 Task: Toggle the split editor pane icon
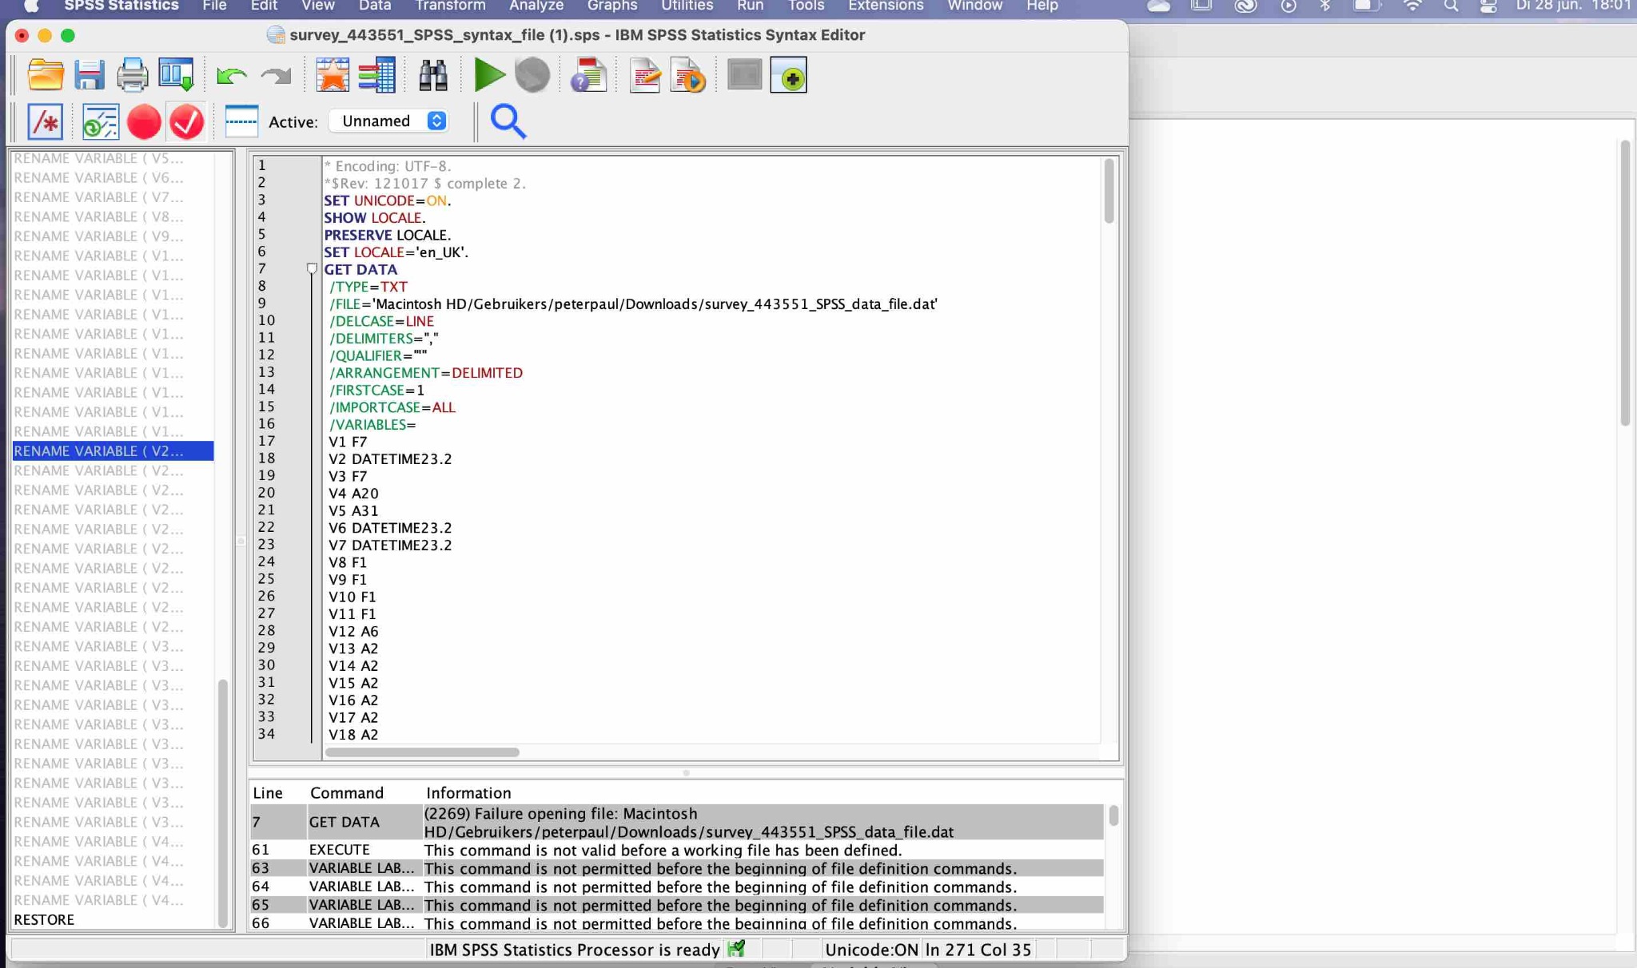click(x=241, y=121)
